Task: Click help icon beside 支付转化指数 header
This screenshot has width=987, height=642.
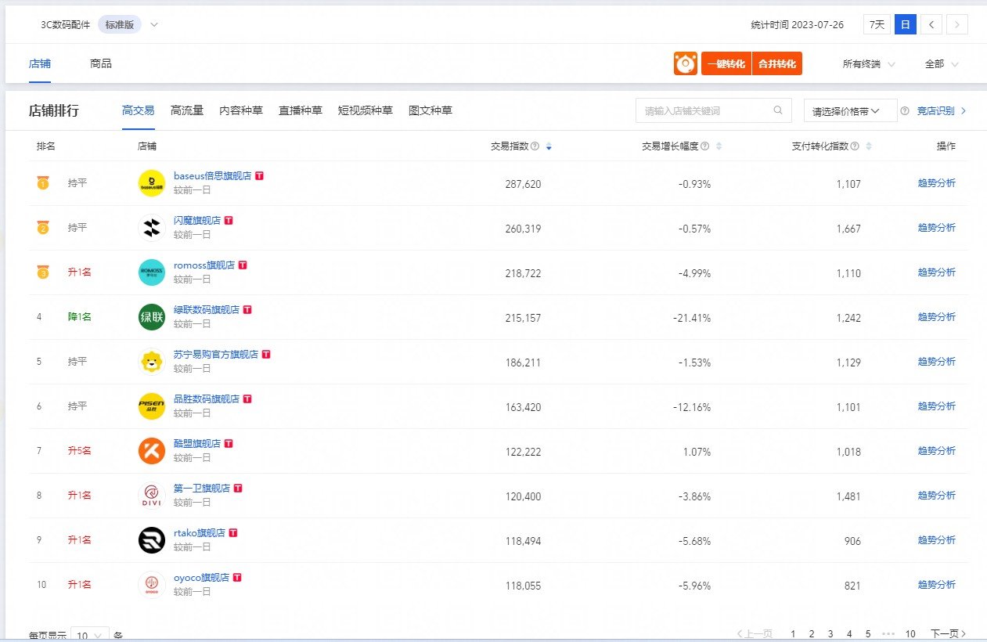Action: pos(855,146)
